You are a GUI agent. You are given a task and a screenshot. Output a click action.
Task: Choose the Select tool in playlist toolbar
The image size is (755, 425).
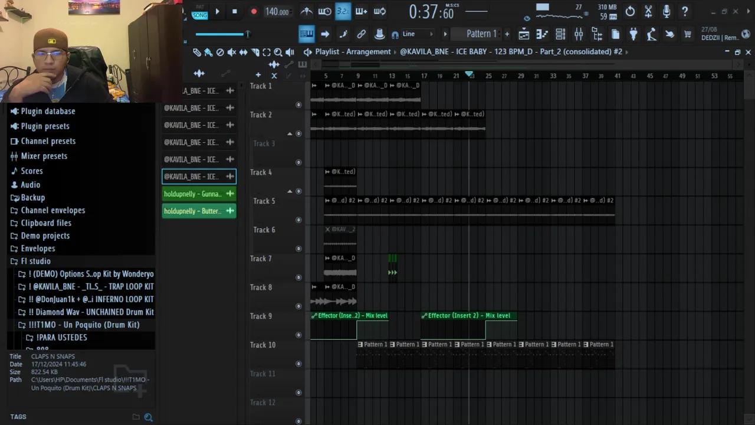[x=267, y=52]
